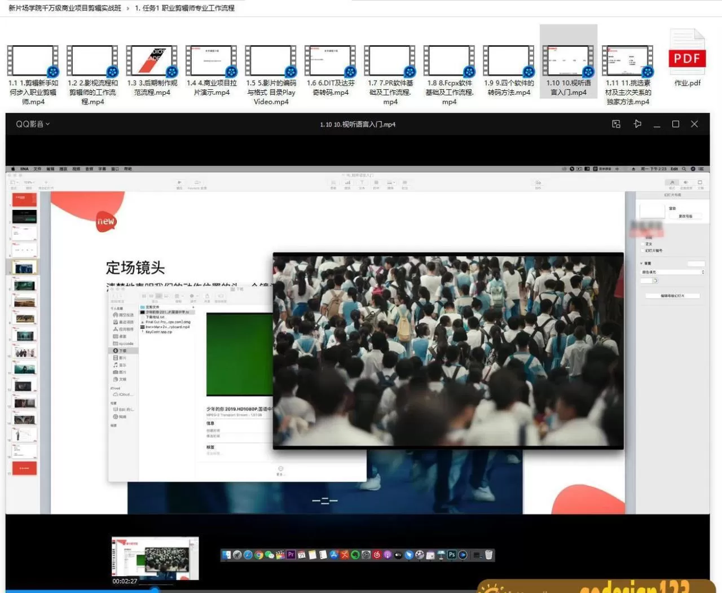Open the 颜色填充 dropdown

[x=672, y=272]
